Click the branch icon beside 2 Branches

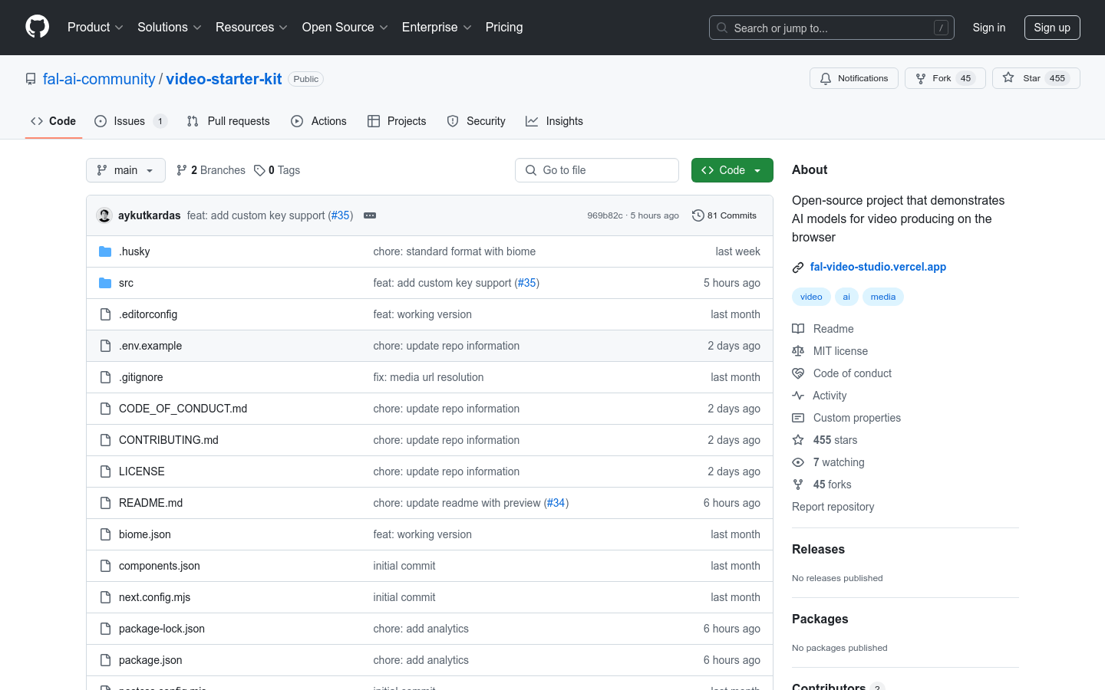pos(182,170)
